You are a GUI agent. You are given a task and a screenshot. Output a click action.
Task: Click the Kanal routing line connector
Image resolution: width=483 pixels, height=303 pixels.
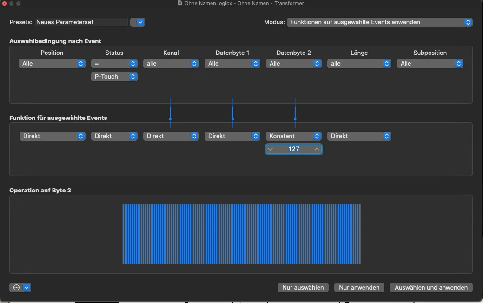pos(170,119)
